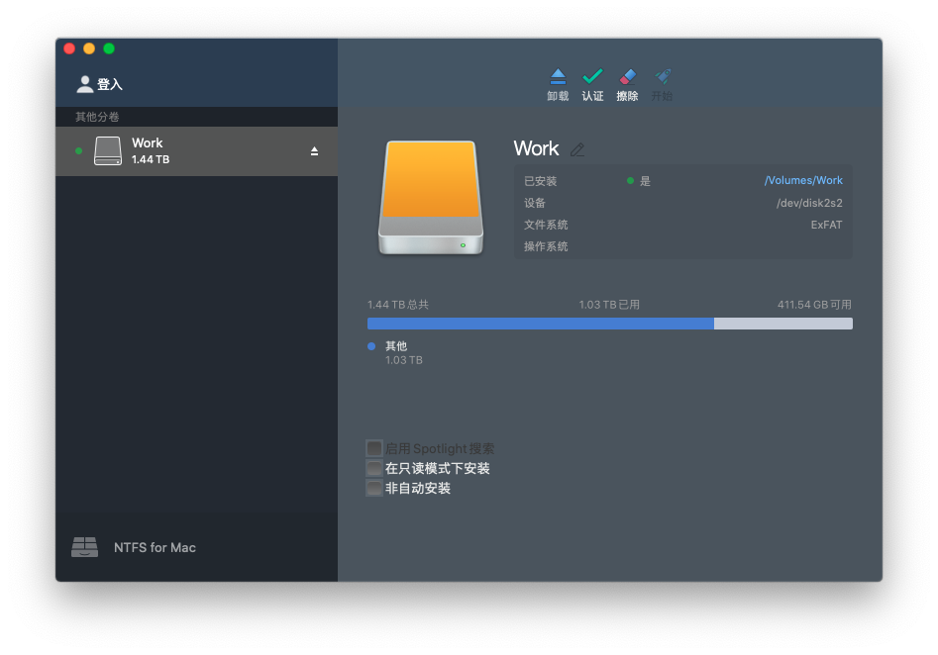Click the 开始 (startup) rocket icon
The width and height of the screenshot is (938, 655).
[662, 77]
